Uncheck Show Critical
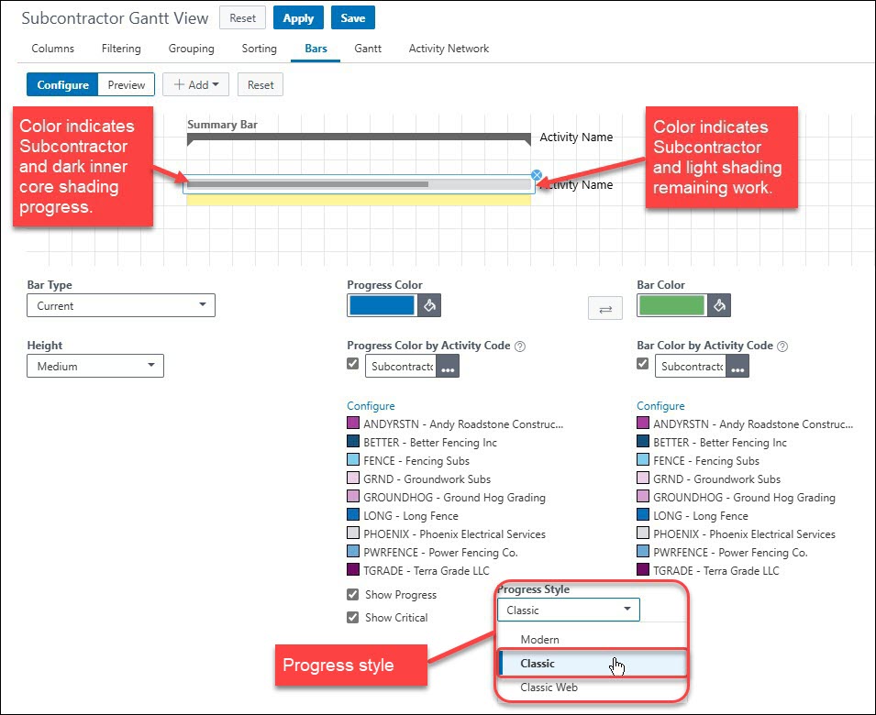 click(353, 618)
